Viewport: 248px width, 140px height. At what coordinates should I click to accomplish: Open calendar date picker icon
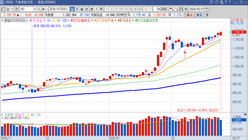click(207, 9)
